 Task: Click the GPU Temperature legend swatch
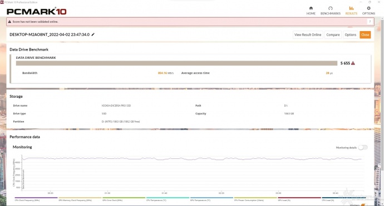pos(211,198)
